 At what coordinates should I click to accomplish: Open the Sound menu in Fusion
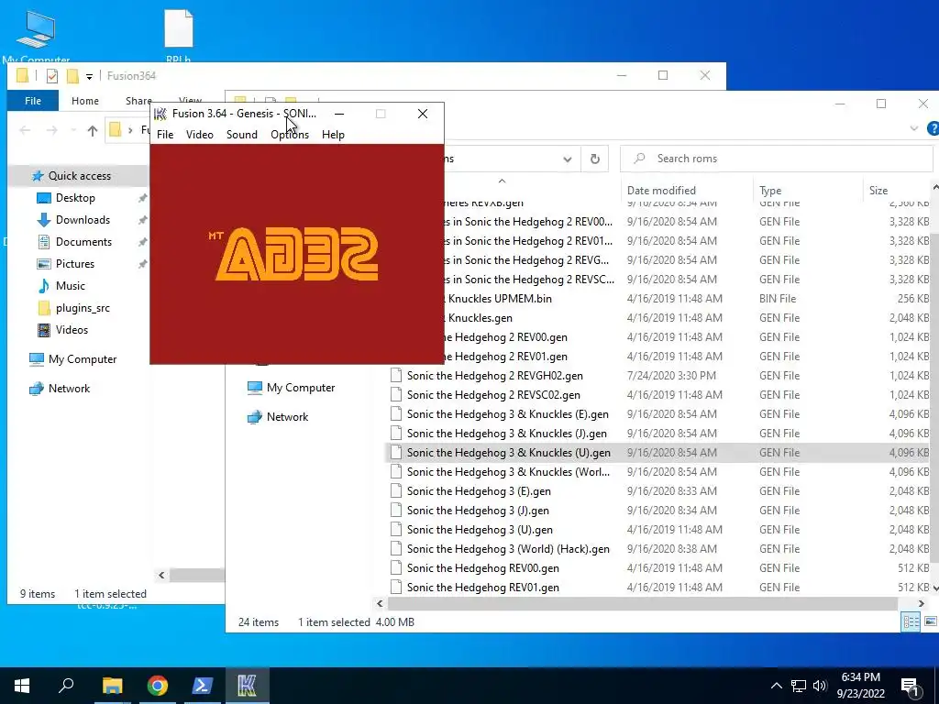pos(242,135)
